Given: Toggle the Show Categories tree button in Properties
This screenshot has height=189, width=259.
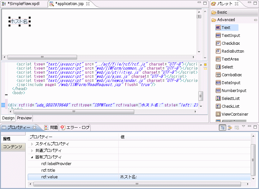Looking at the screenshot, I should tap(222, 128).
